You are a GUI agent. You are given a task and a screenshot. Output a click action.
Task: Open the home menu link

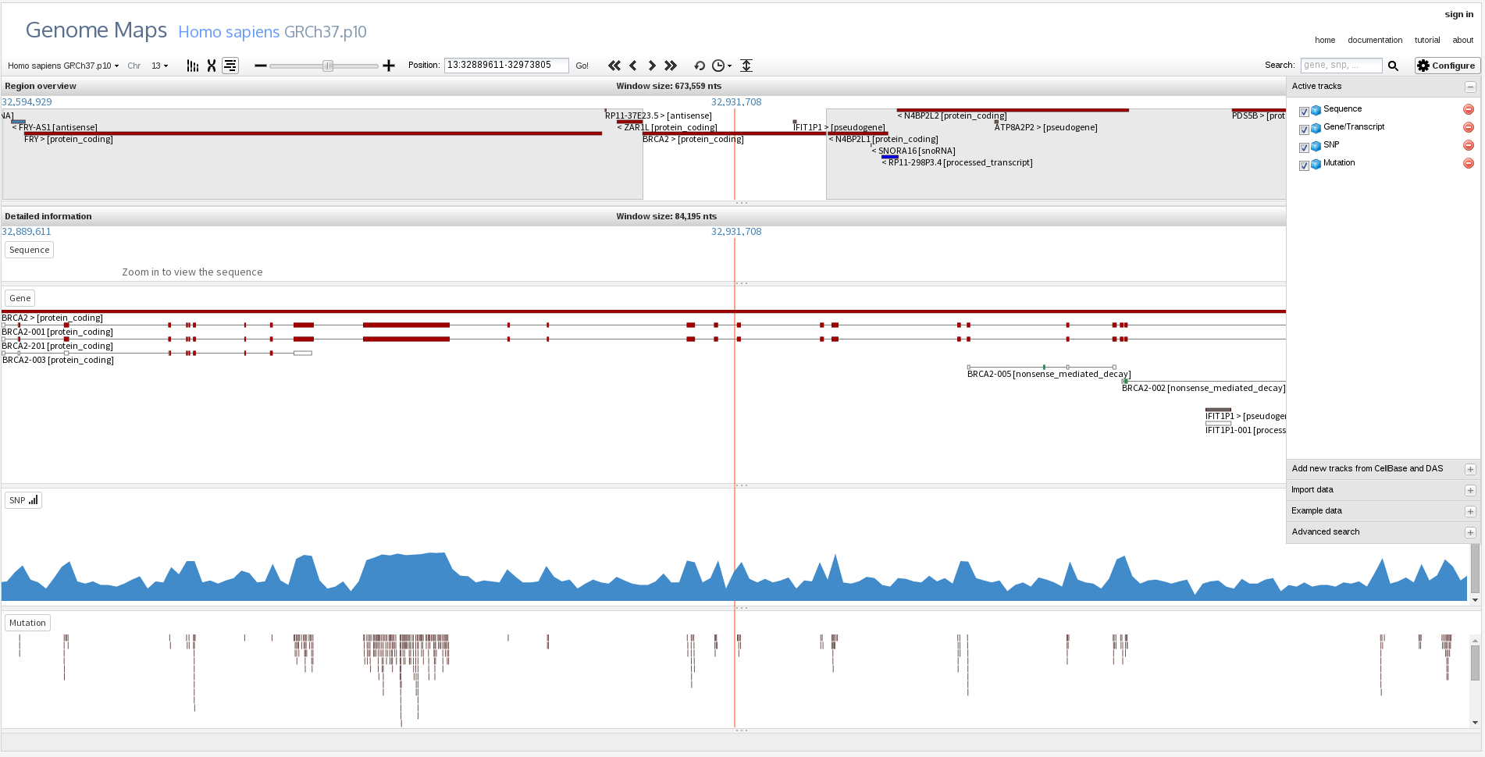coord(1324,40)
